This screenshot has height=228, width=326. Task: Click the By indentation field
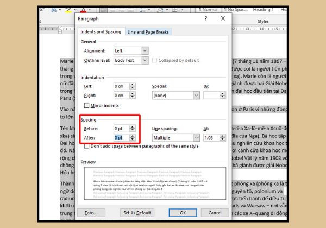212,96
